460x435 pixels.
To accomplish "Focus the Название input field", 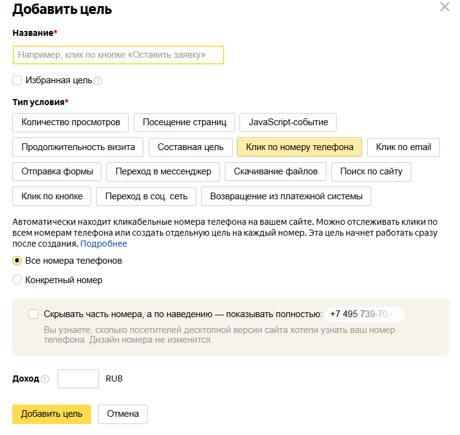I will [118, 55].
